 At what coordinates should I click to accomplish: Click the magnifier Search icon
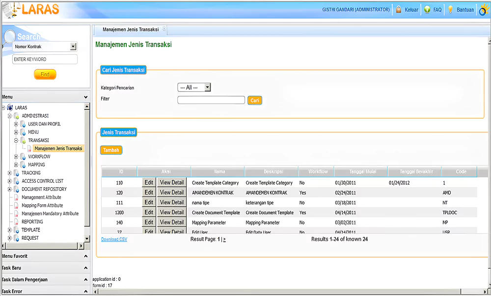click(x=10, y=37)
